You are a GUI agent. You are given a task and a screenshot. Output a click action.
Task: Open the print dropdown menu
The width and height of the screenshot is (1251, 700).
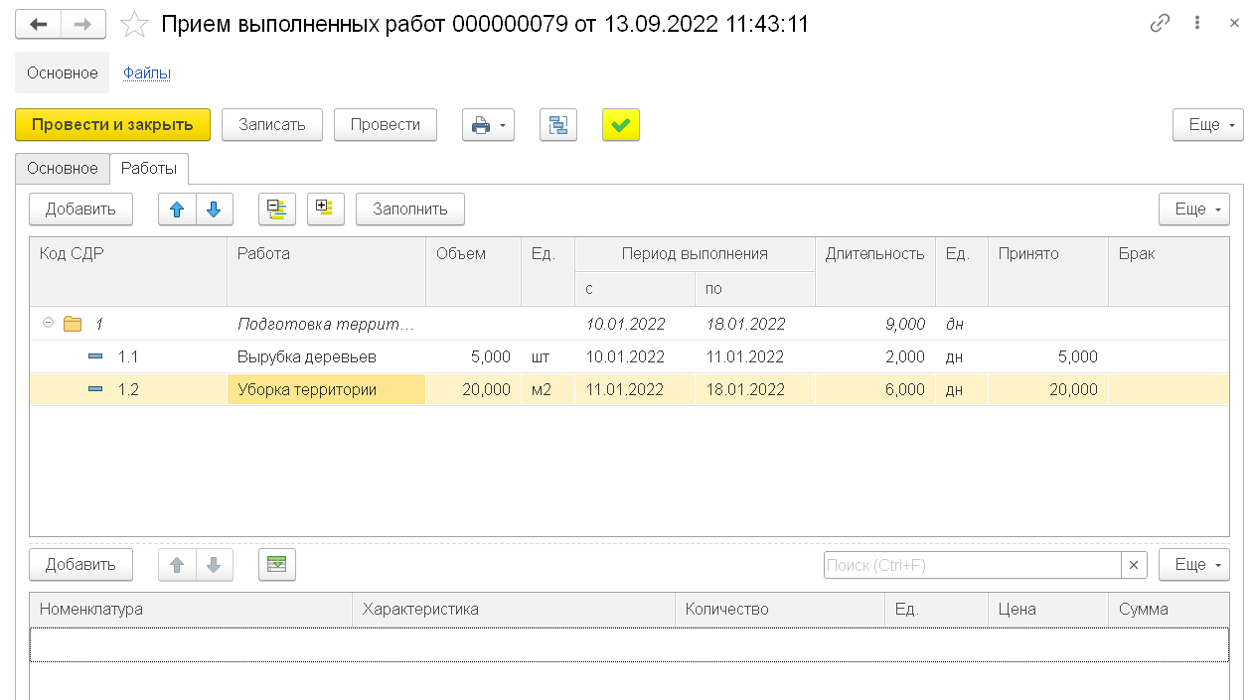pos(488,125)
